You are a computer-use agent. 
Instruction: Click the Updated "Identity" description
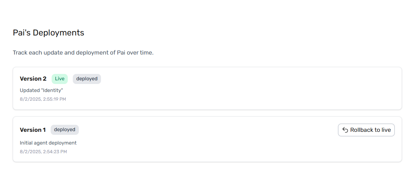pyautogui.click(x=41, y=90)
